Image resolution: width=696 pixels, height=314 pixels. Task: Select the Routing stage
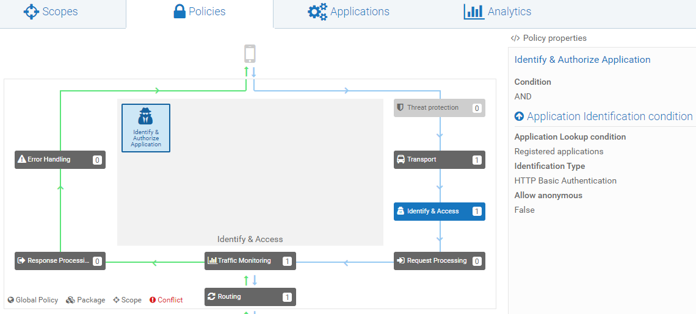coord(250,297)
